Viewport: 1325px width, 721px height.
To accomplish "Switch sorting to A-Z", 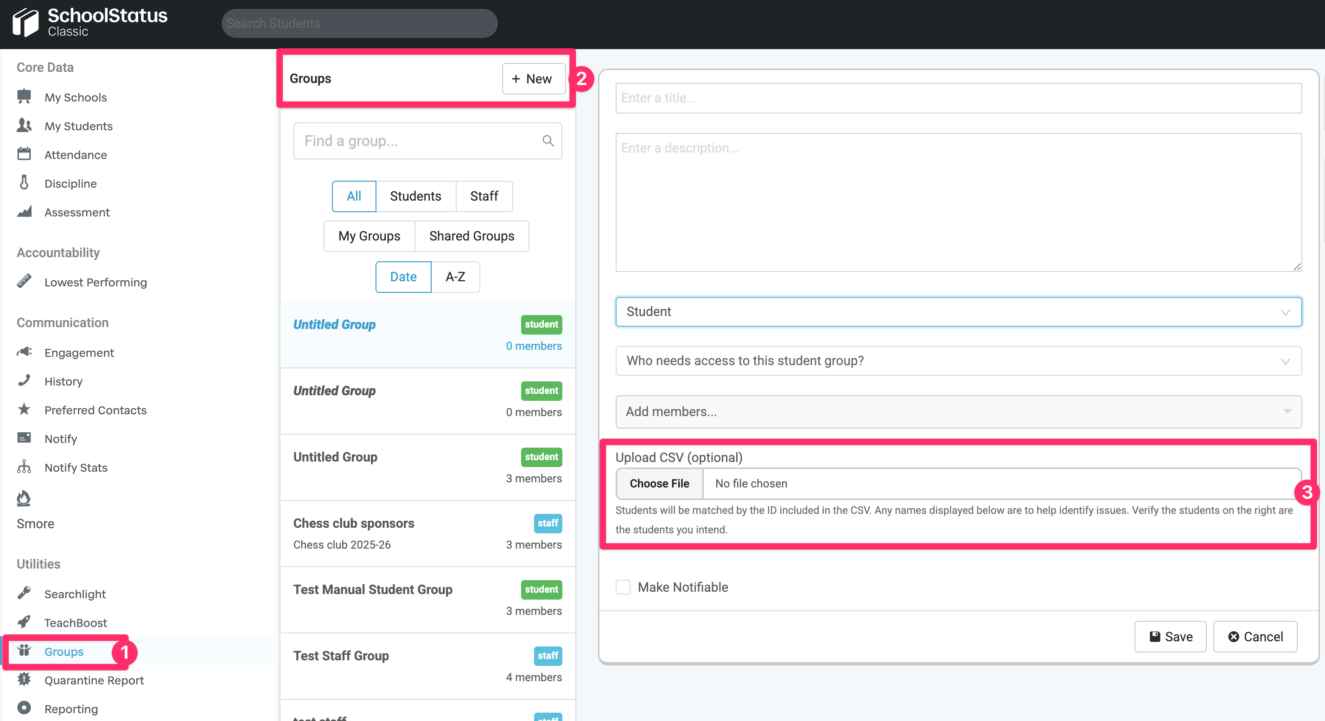I will (455, 277).
